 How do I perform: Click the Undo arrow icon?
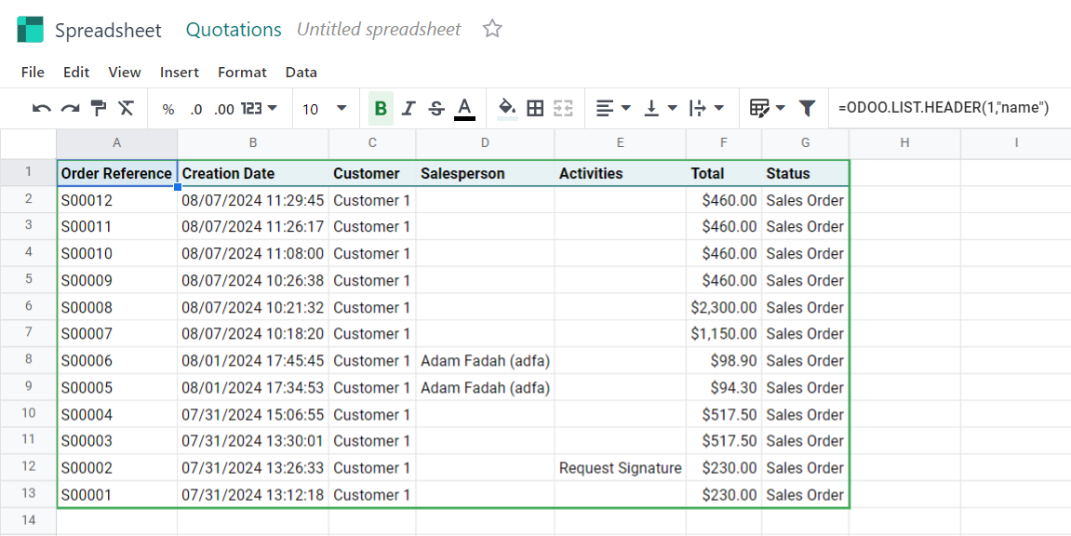point(42,109)
